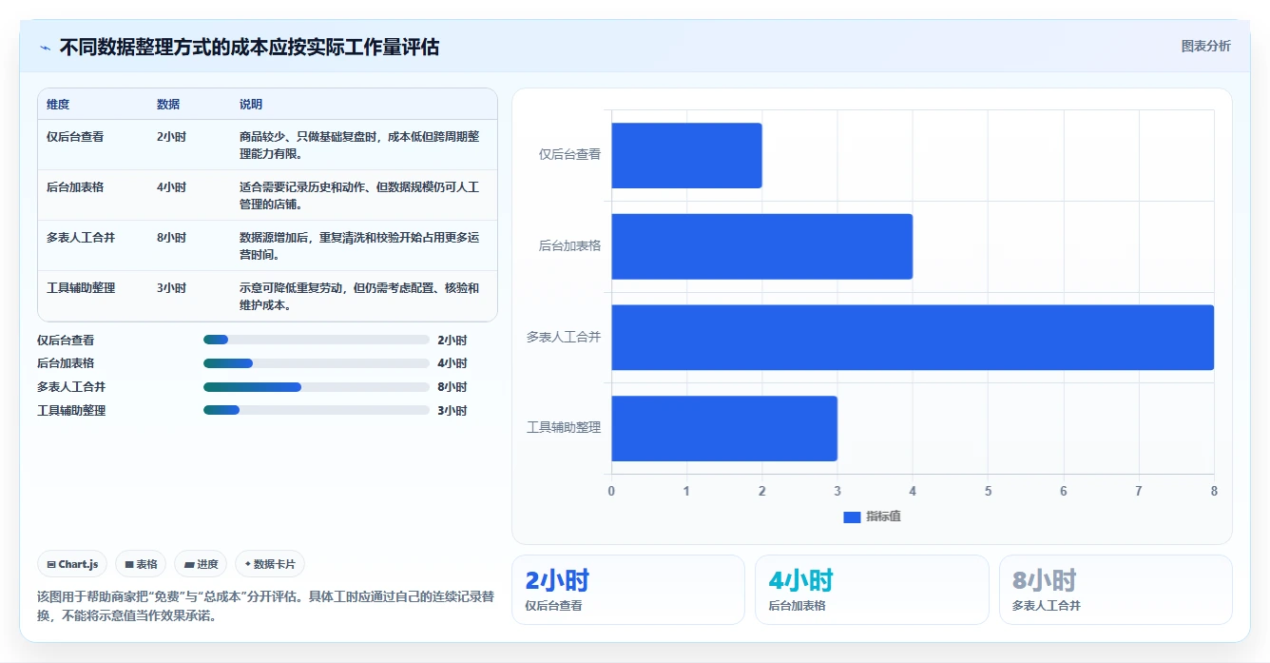
Task: Click the x-axis tick label 0
Action: [x=611, y=491]
